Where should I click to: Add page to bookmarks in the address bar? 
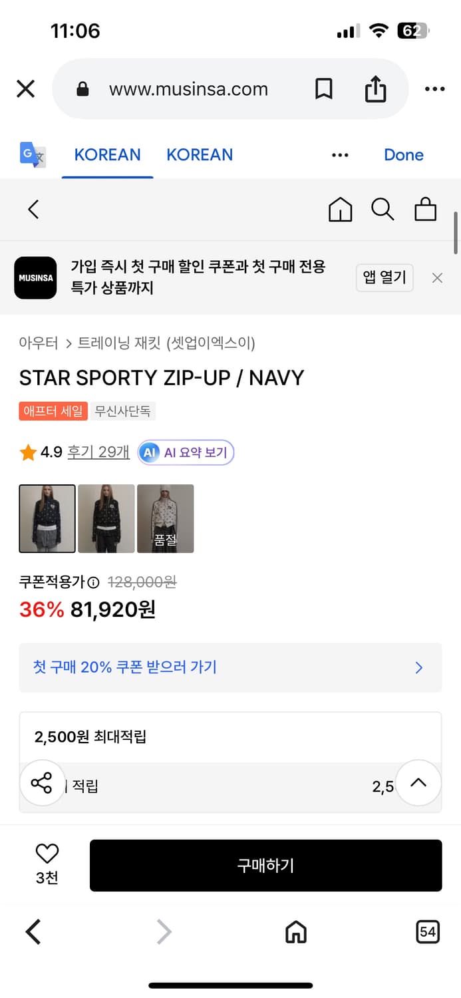[x=324, y=88]
